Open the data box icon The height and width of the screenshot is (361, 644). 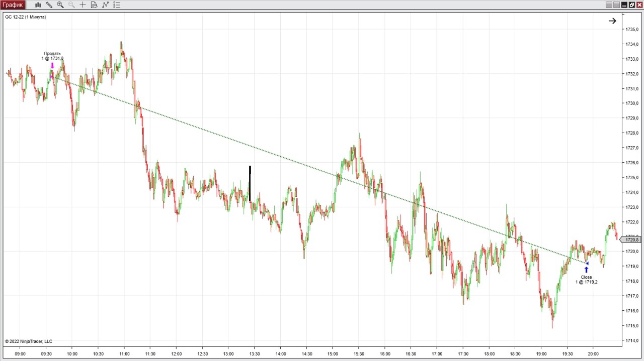tap(94, 5)
